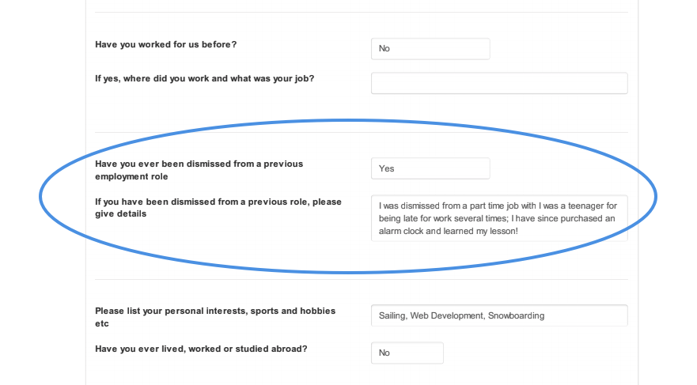The width and height of the screenshot is (697, 385).
Task: Place cursor on 'Sailing' in the interests field
Action: 392,315
